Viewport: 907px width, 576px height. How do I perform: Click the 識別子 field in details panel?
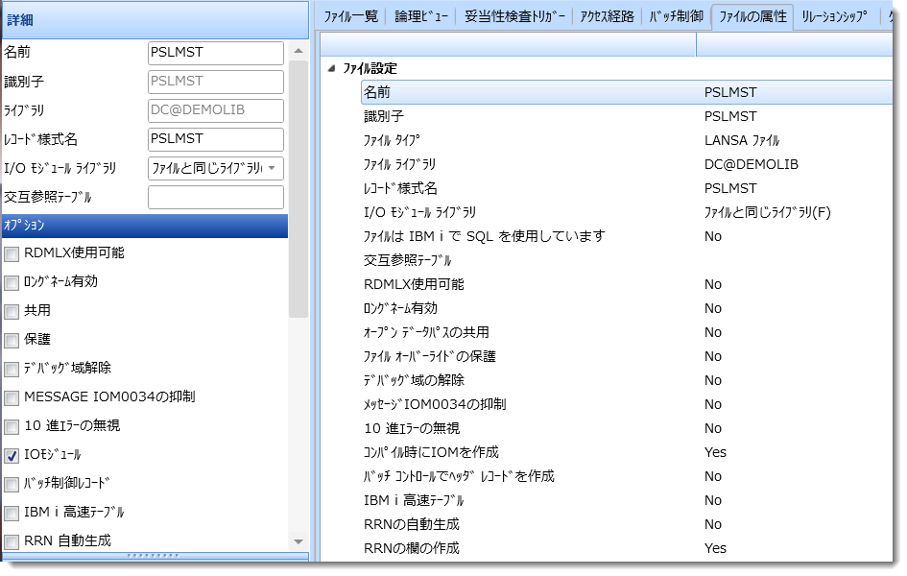(x=216, y=82)
